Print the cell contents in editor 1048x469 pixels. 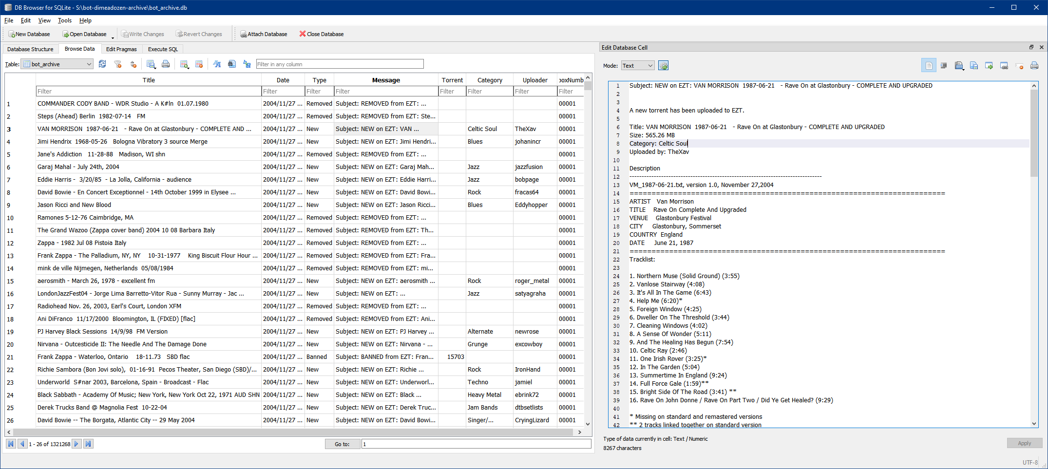[1034, 66]
